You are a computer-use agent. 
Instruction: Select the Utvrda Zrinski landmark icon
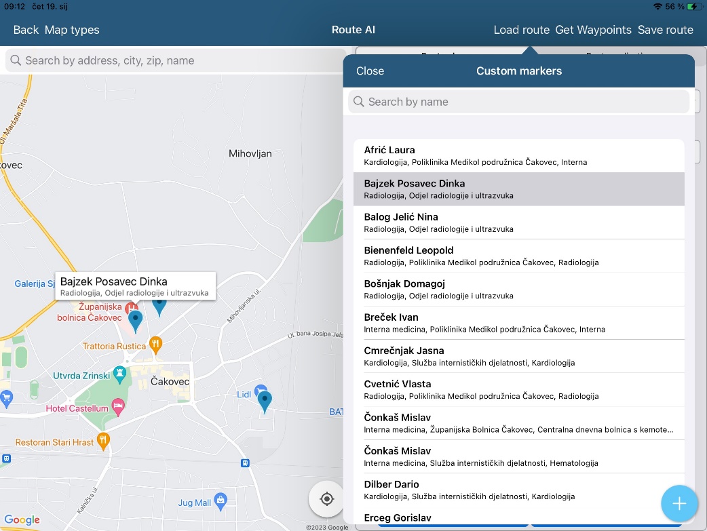pyautogui.click(x=120, y=373)
